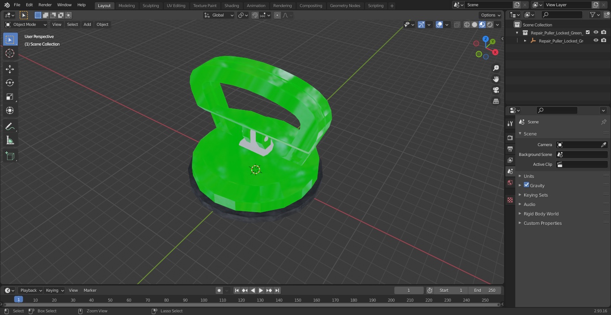Switch to Wireframe viewport shading
Image resolution: width=611 pixels, height=315 pixels.
pos(467,25)
